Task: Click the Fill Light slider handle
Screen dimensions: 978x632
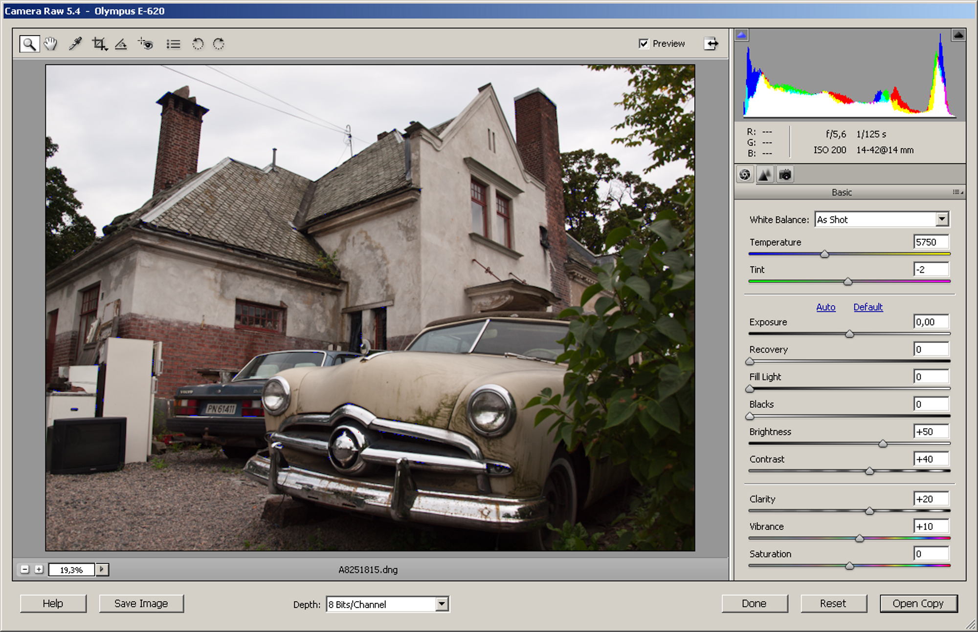Action: pyautogui.click(x=750, y=389)
